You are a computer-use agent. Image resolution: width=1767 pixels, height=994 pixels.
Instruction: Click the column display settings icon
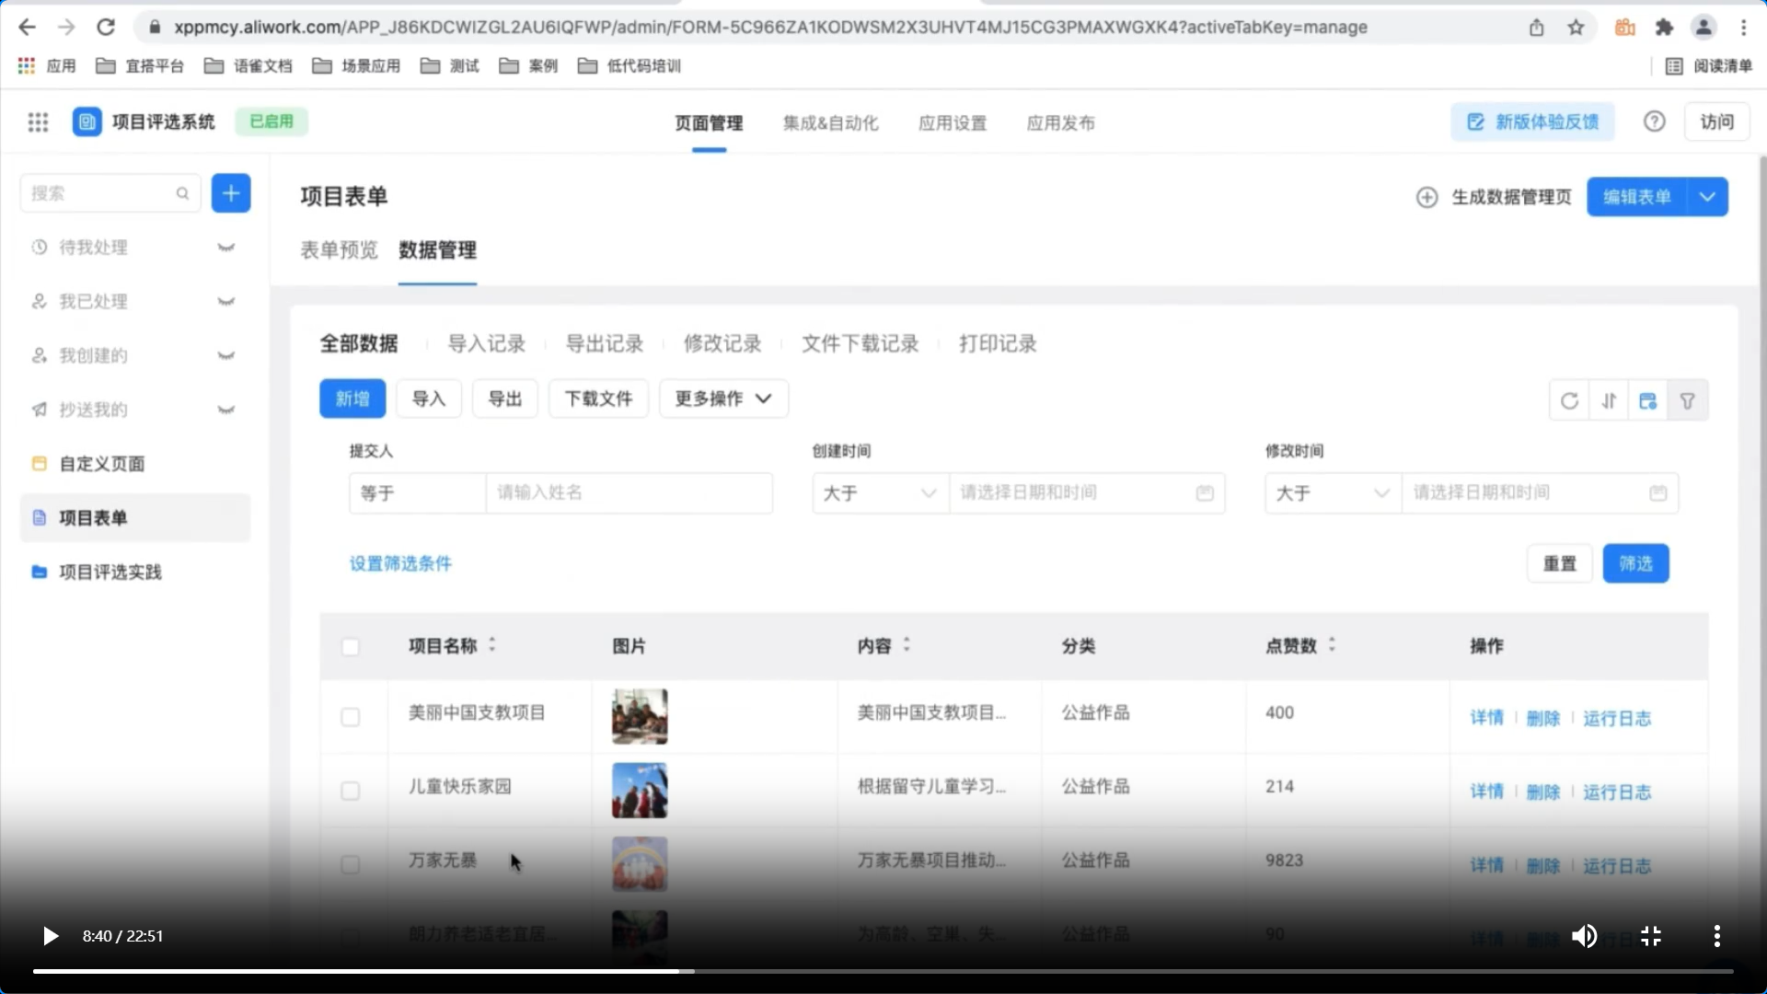tap(1648, 400)
